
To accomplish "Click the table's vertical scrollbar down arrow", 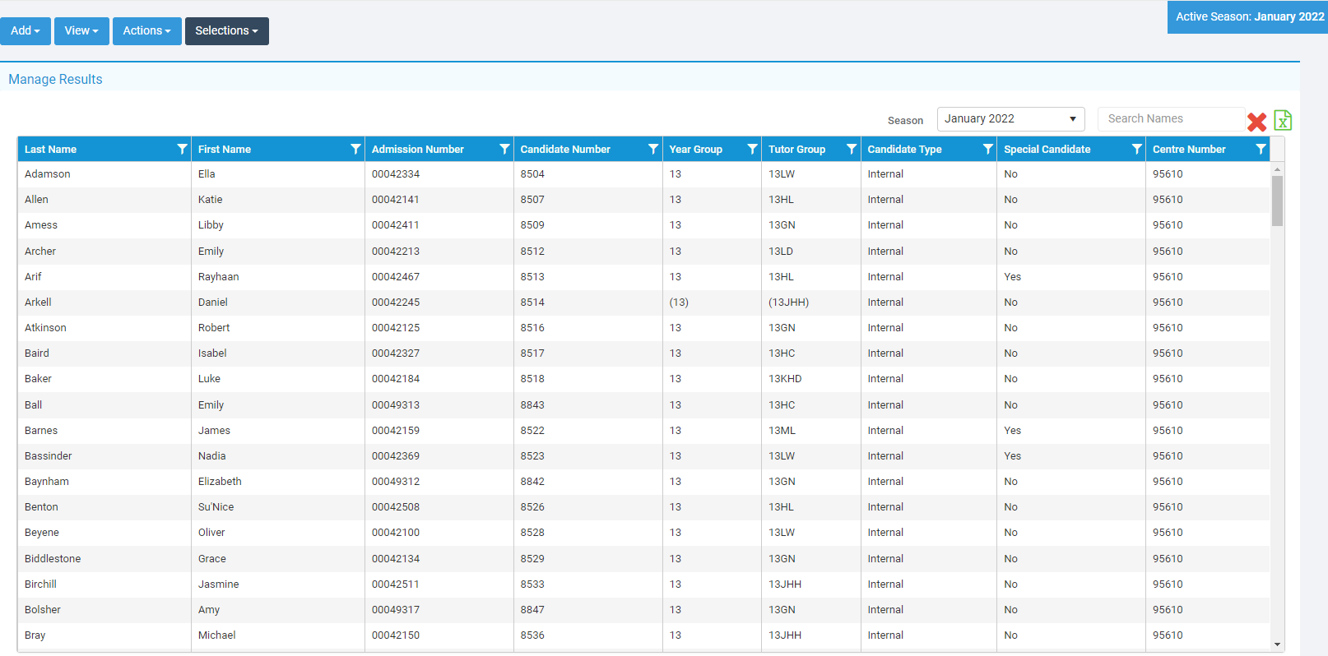I will tap(1277, 644).
